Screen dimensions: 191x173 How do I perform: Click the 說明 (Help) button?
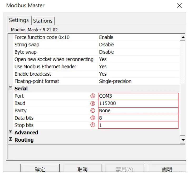click(167, 169)
